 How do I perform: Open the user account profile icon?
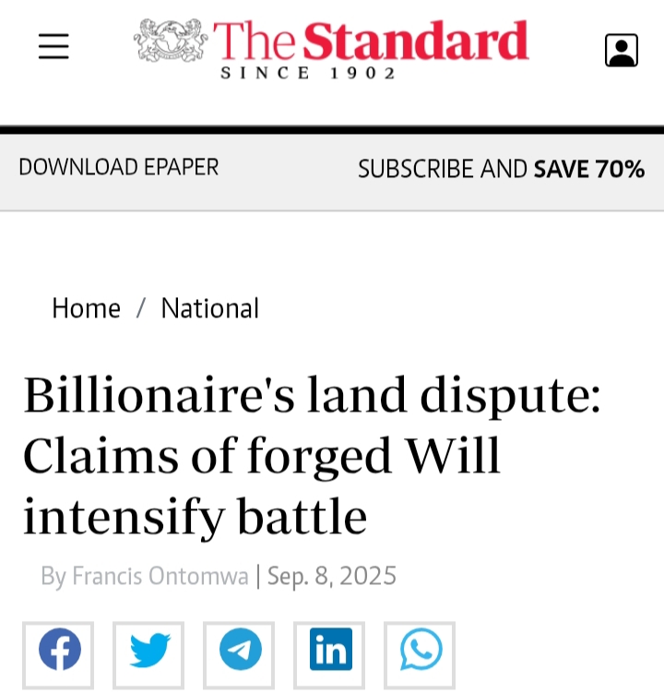pos(621,50)
